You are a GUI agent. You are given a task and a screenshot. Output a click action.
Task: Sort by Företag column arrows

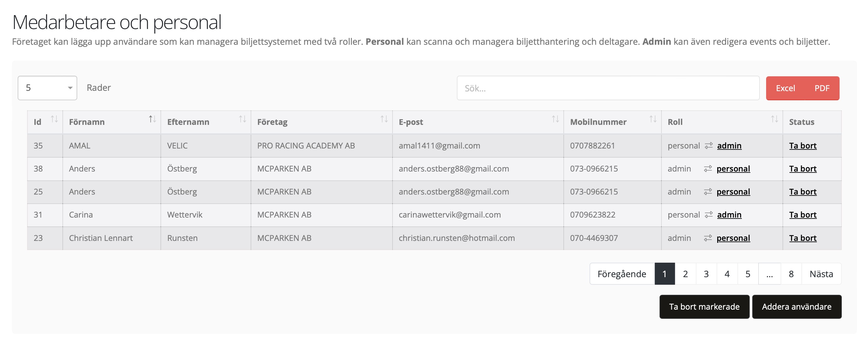pyautogui.click(x=384, y=120)
